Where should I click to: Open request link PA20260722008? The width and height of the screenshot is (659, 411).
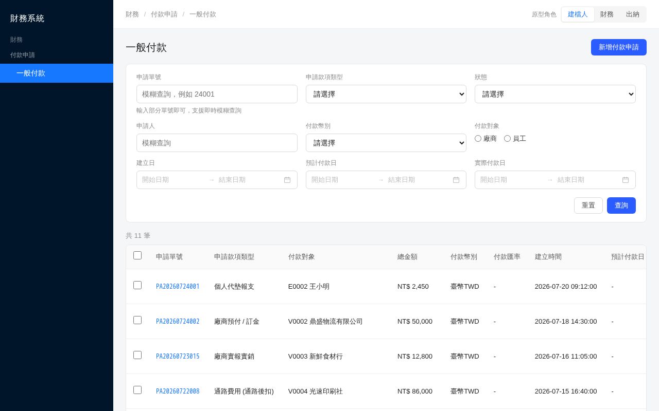coord(178,391)
